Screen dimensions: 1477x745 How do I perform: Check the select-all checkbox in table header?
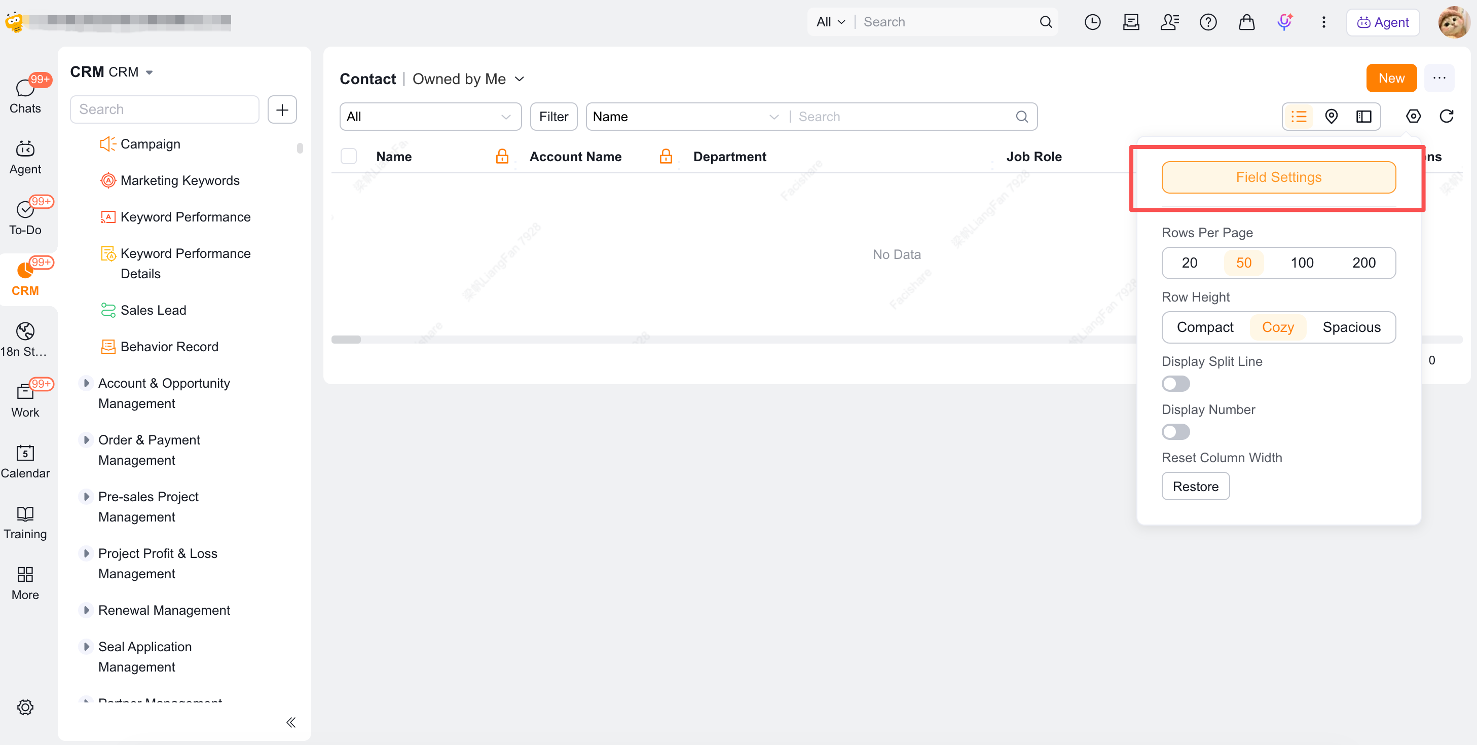tap(349, 156)
